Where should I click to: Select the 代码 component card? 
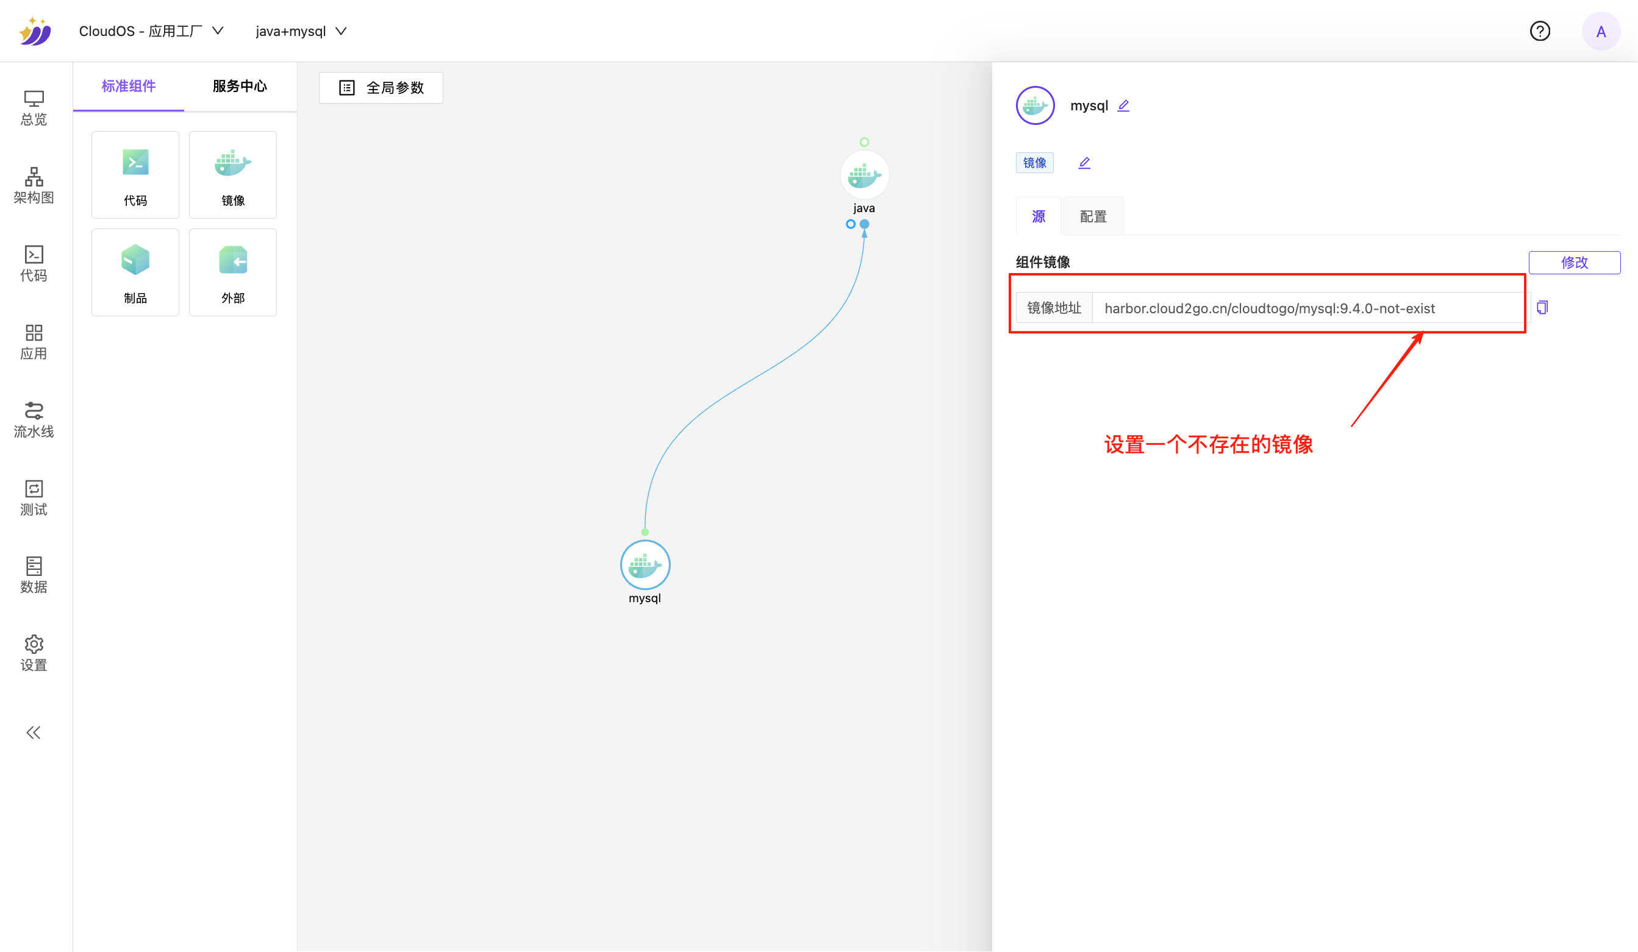pos(135,175)
